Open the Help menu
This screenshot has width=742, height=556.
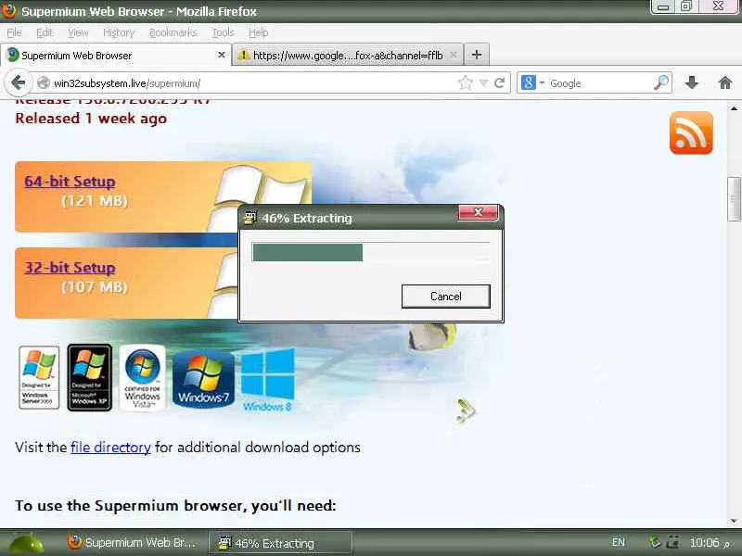coord(259,32)
